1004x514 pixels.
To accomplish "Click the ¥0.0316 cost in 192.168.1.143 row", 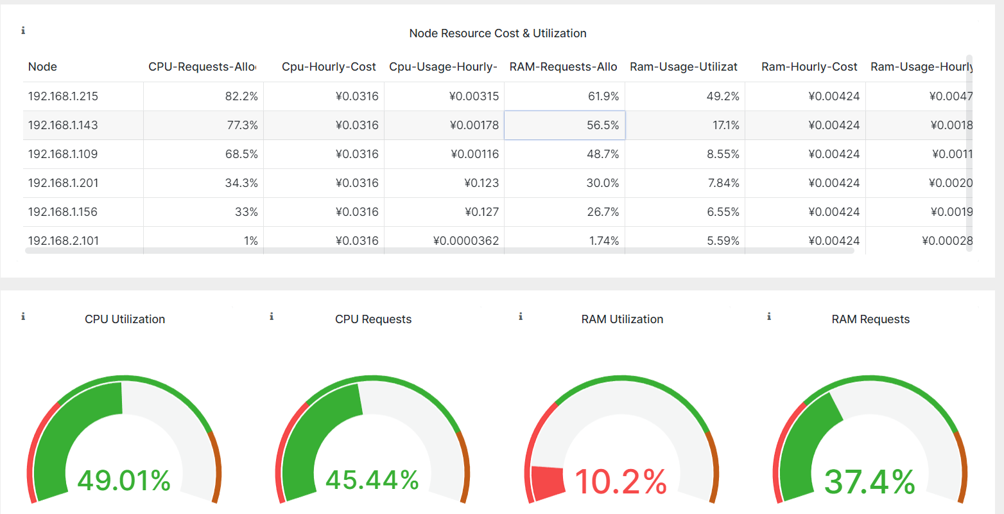I will point(324,125).
